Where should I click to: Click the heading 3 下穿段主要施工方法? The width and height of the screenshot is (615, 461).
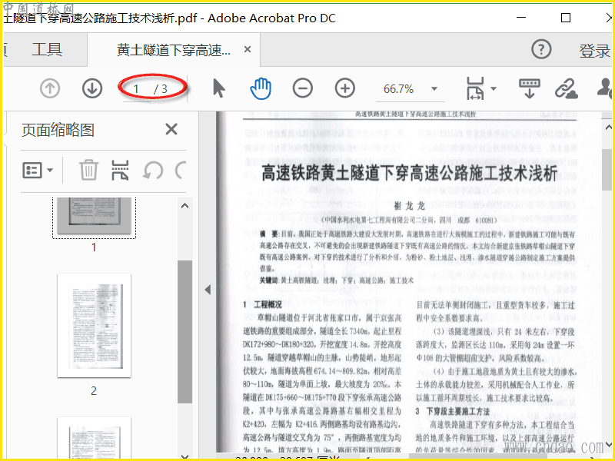pyautogui.click(x=453, y=411)
